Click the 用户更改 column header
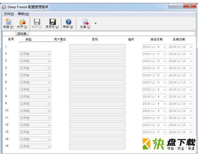The image size is (198, 154). 60,39
